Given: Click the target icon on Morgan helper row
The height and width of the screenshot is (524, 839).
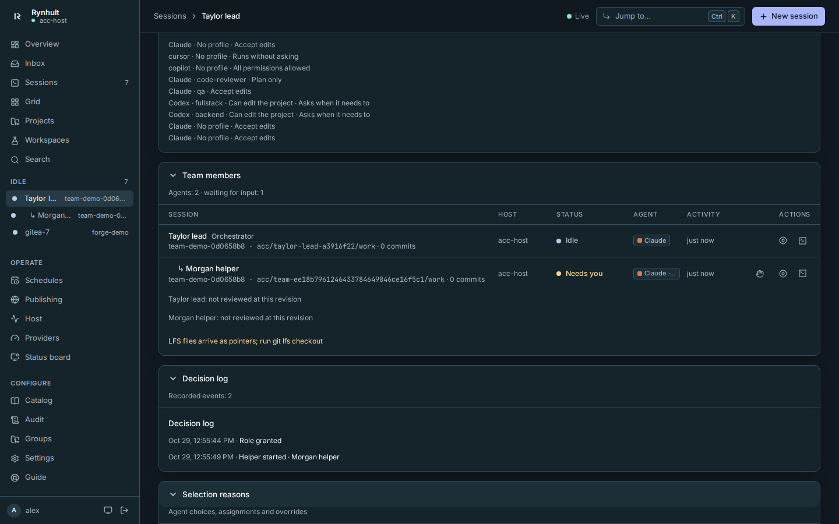Looking at the screenshot, I should (783, 274).
